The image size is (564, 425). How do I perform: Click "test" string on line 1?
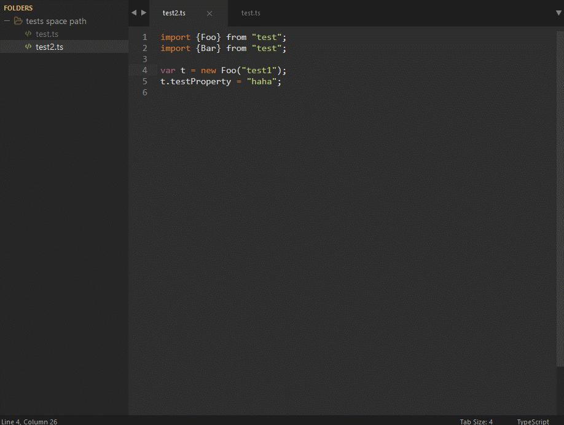267,37
